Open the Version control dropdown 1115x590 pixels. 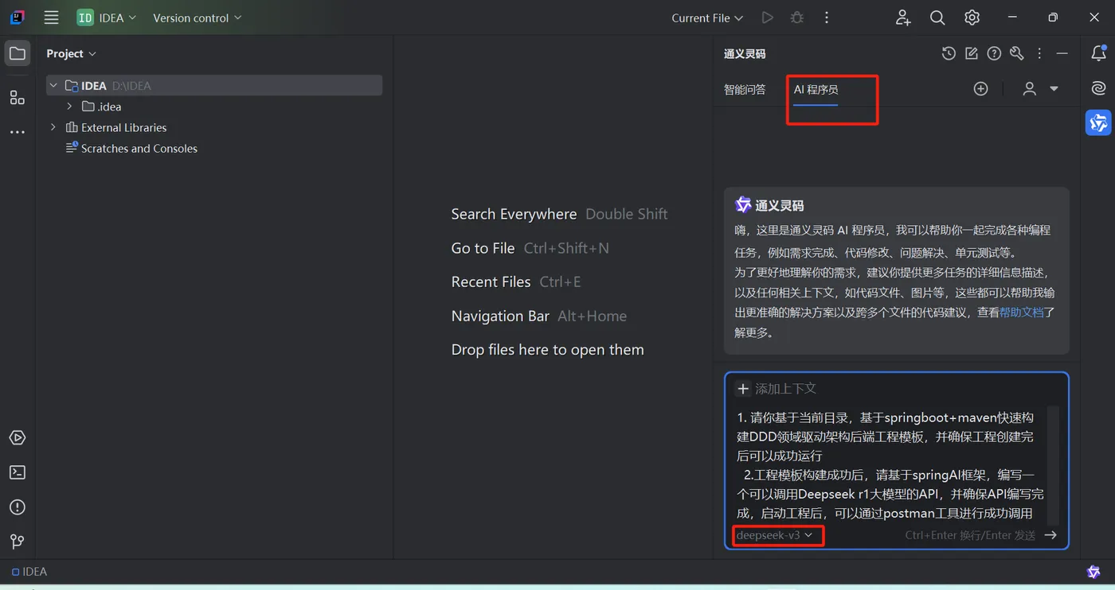click(197, 17)
